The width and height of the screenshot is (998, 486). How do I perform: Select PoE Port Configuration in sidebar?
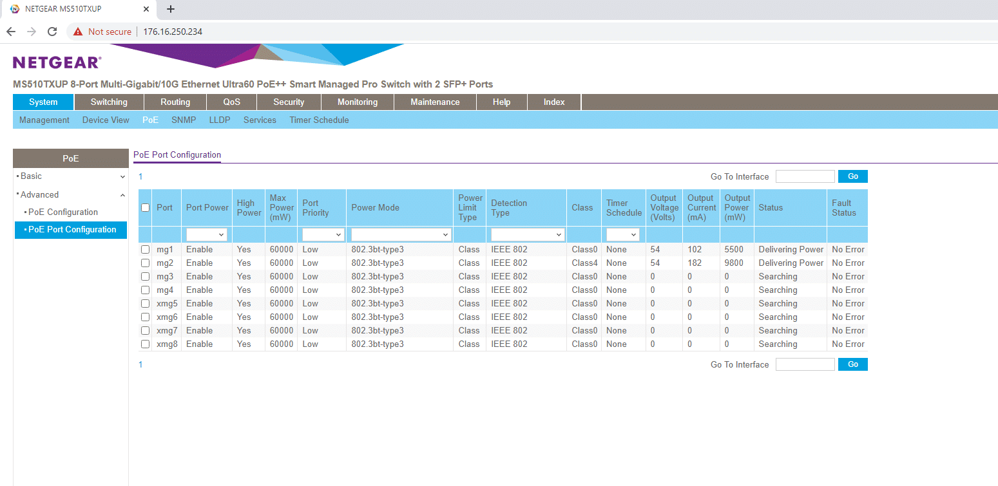point(71,230)
